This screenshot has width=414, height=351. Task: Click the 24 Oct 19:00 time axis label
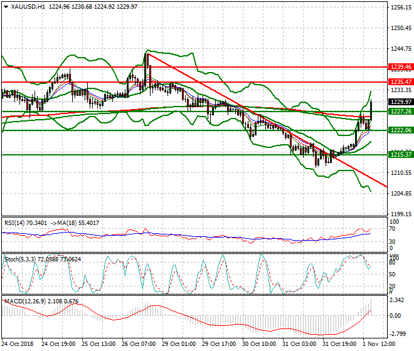pyautogui.click(x=58, y=344)
